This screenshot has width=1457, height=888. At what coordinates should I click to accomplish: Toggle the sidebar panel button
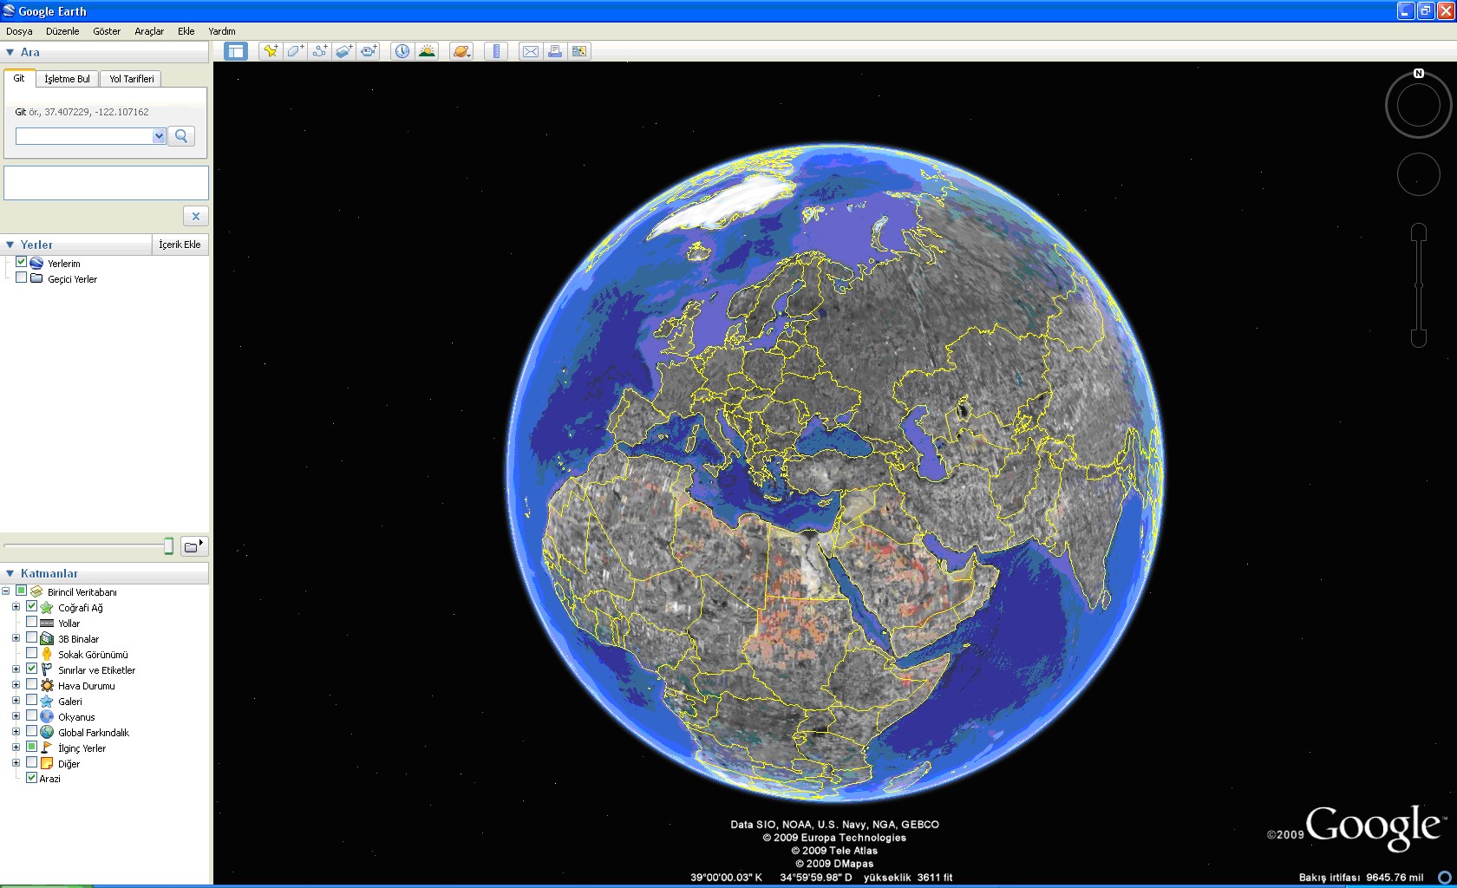point(235,51)
